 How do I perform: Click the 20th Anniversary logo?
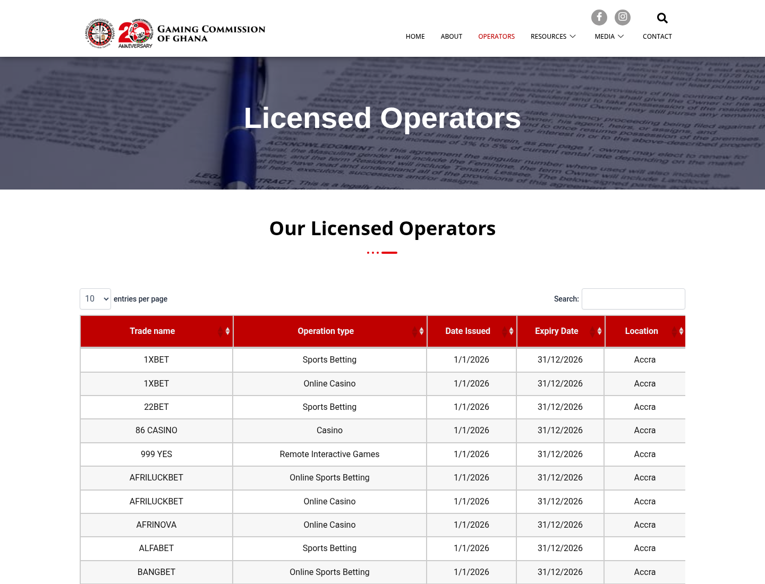[135, 33]
